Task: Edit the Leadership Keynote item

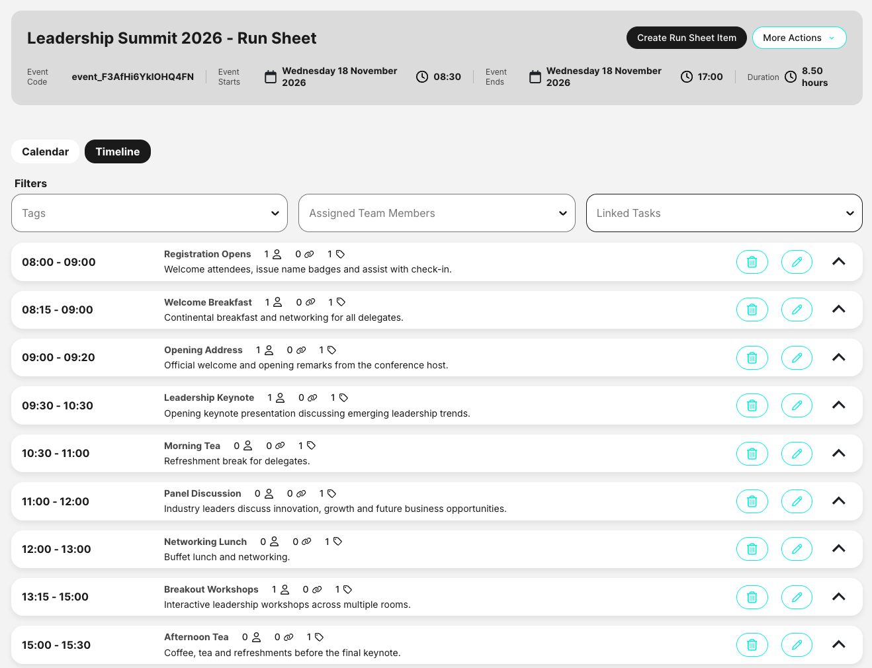Action: tap(797, 405)
